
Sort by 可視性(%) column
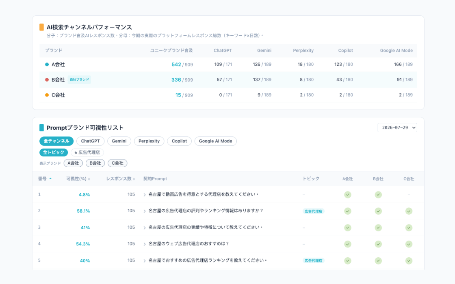coord(78,179)
